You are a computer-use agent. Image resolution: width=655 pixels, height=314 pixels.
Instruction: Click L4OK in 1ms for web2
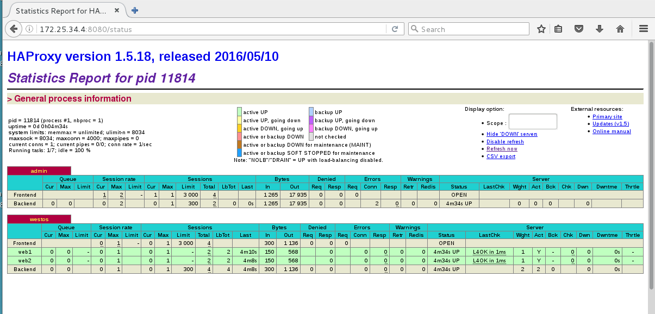[x=489, y=261]
